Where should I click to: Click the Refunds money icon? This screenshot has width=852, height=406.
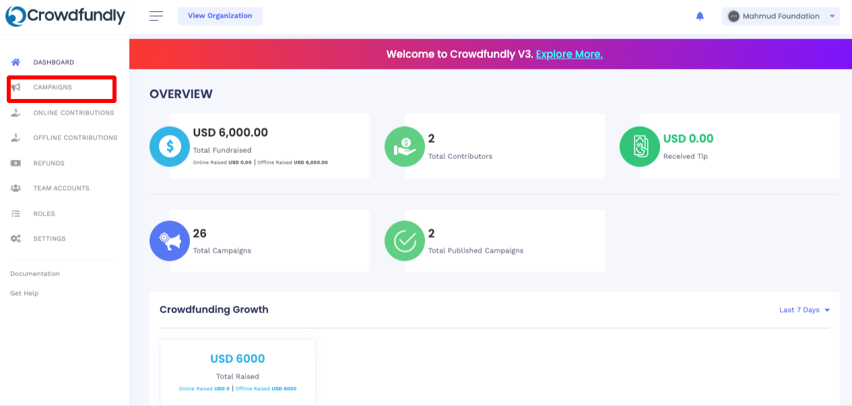[x=15, y=163]
